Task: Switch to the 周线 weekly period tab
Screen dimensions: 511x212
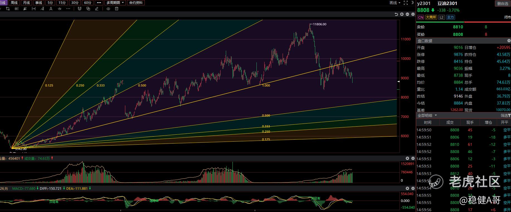Action: [14, 3]
